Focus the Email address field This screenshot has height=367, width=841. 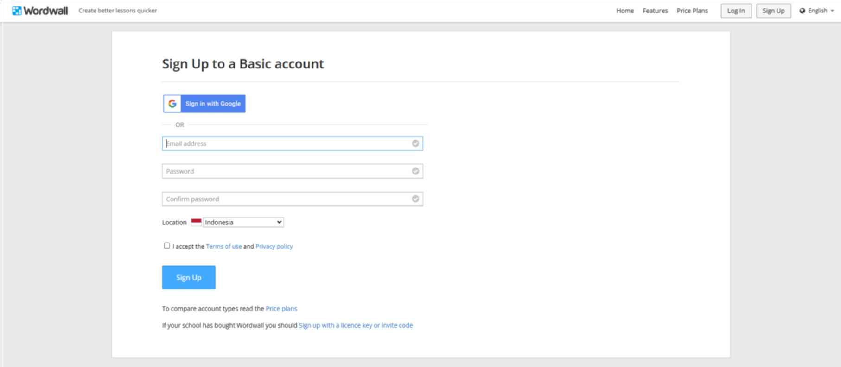[x=293, y=143]
